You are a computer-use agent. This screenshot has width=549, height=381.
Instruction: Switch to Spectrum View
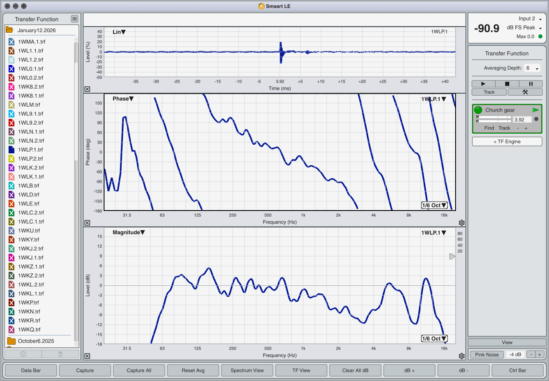(247, 370)
